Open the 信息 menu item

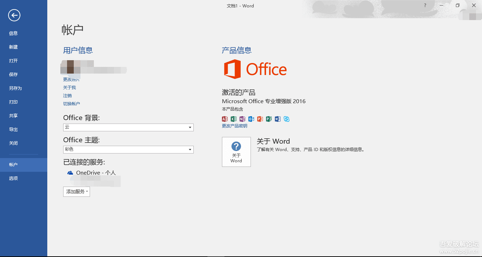click(x=24, y=33)
